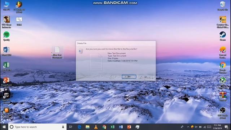Select the This PC desktop icon
The height and width of the screenshot is (130, 231).
click(6, 6)
